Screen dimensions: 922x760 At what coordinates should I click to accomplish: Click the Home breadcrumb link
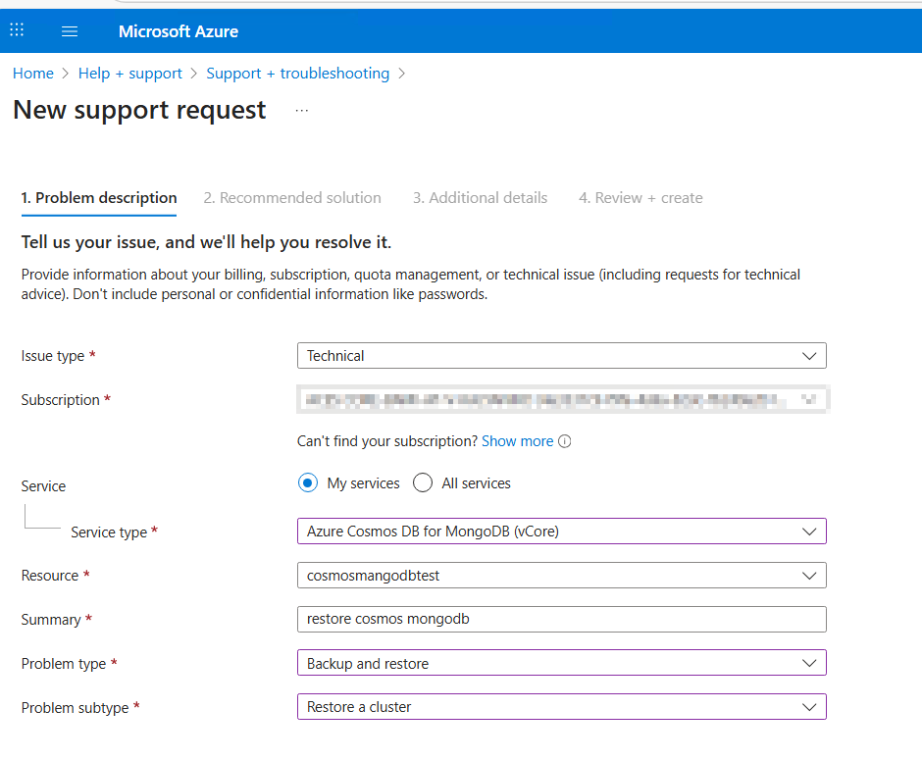(x=33, y=73)
